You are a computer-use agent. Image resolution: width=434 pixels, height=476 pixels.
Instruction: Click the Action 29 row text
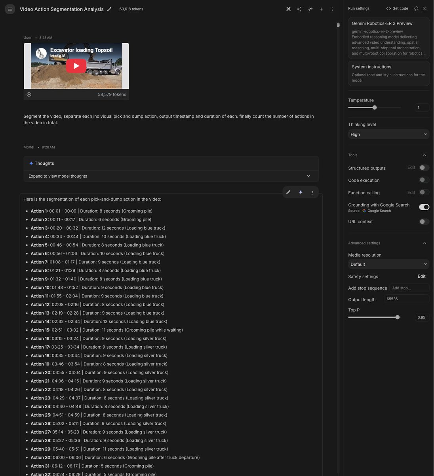pyautogui.click(x=99, y=449)
